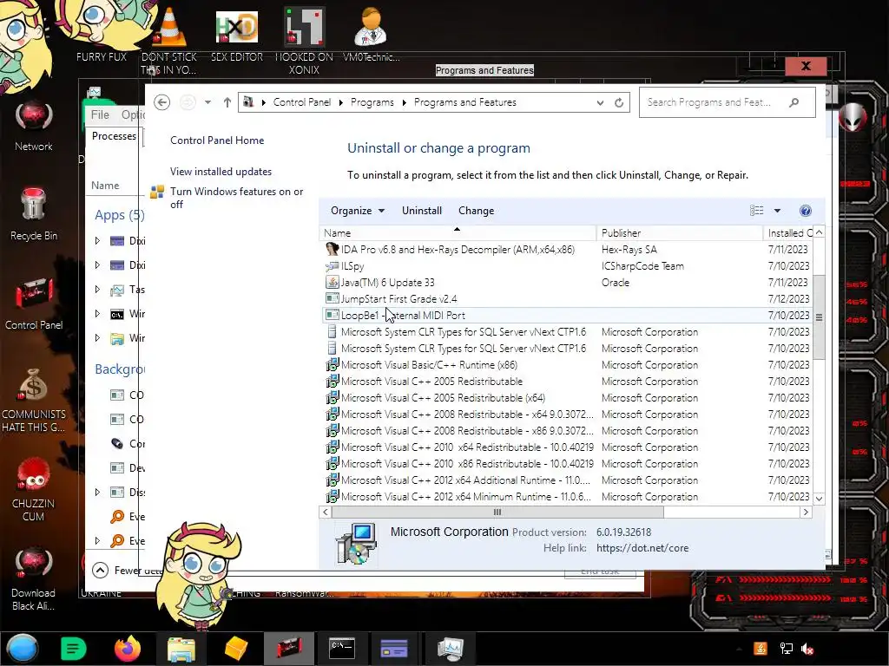The width and height of the screenshot is (889, 666).
Task: Click the Control Panel breadcrumb
Action: click(x=301, y=102)
